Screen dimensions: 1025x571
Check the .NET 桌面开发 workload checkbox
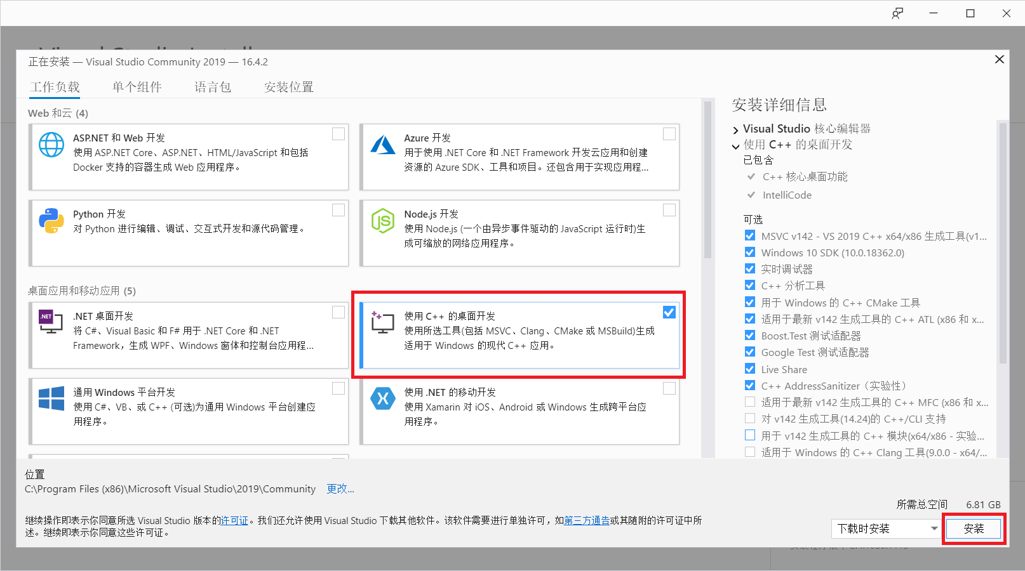338,312
